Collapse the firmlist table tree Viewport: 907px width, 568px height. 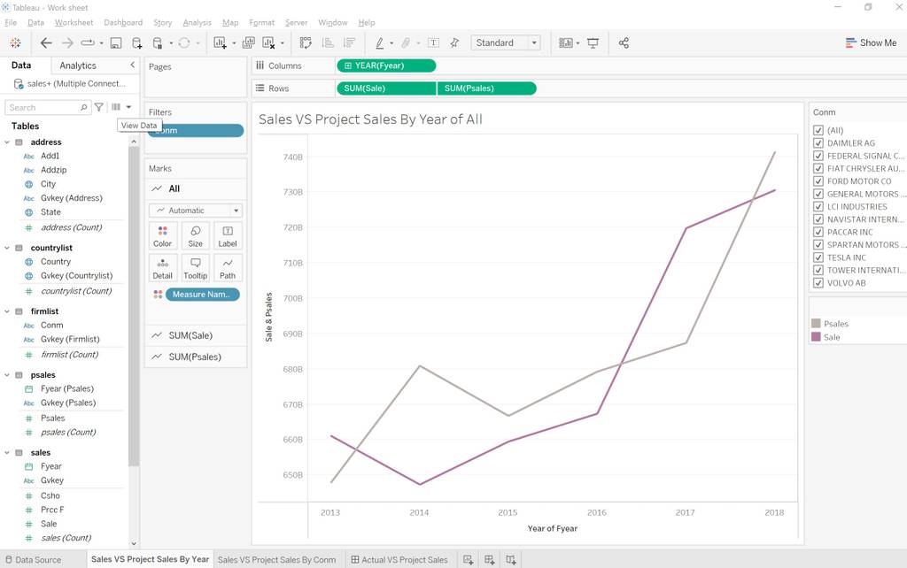click(7, 311)
